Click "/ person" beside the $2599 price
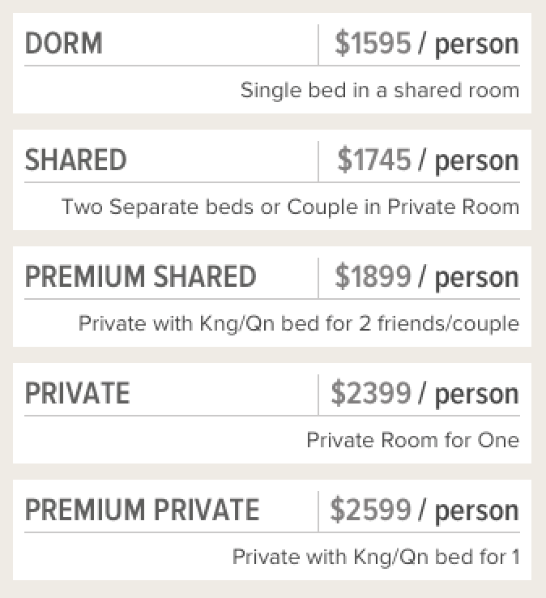The image size is (546, 598). [x=469, y=510]
